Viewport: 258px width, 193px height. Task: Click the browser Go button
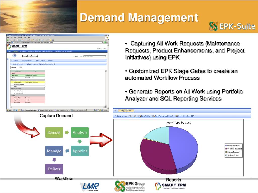point(106,42)
